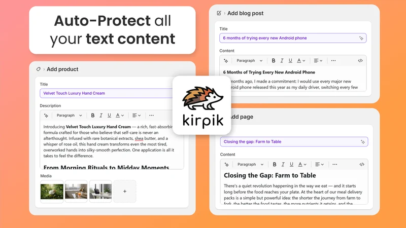Click the Add blog post breadcrumb title

point(245,13)
